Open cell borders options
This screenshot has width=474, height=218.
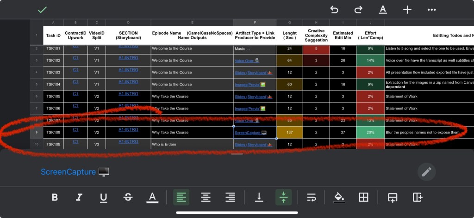[x=363, y=197]
